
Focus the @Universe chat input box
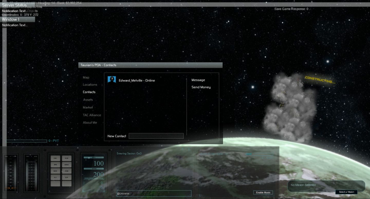tap(154, 193)
